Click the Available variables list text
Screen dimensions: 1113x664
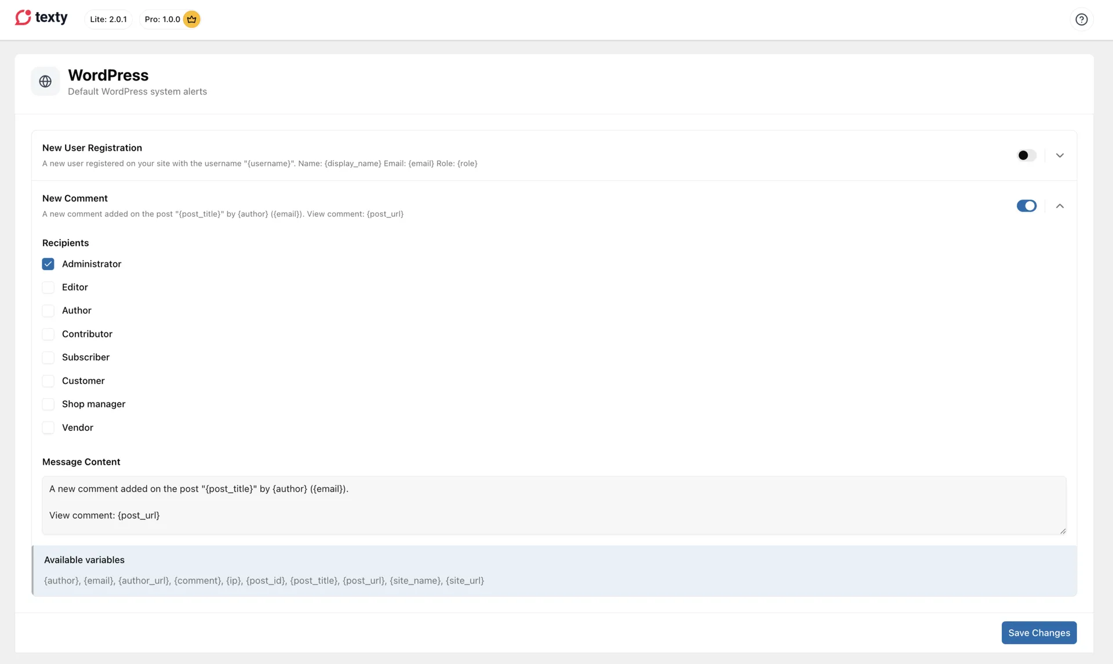(x=264, y=580)
